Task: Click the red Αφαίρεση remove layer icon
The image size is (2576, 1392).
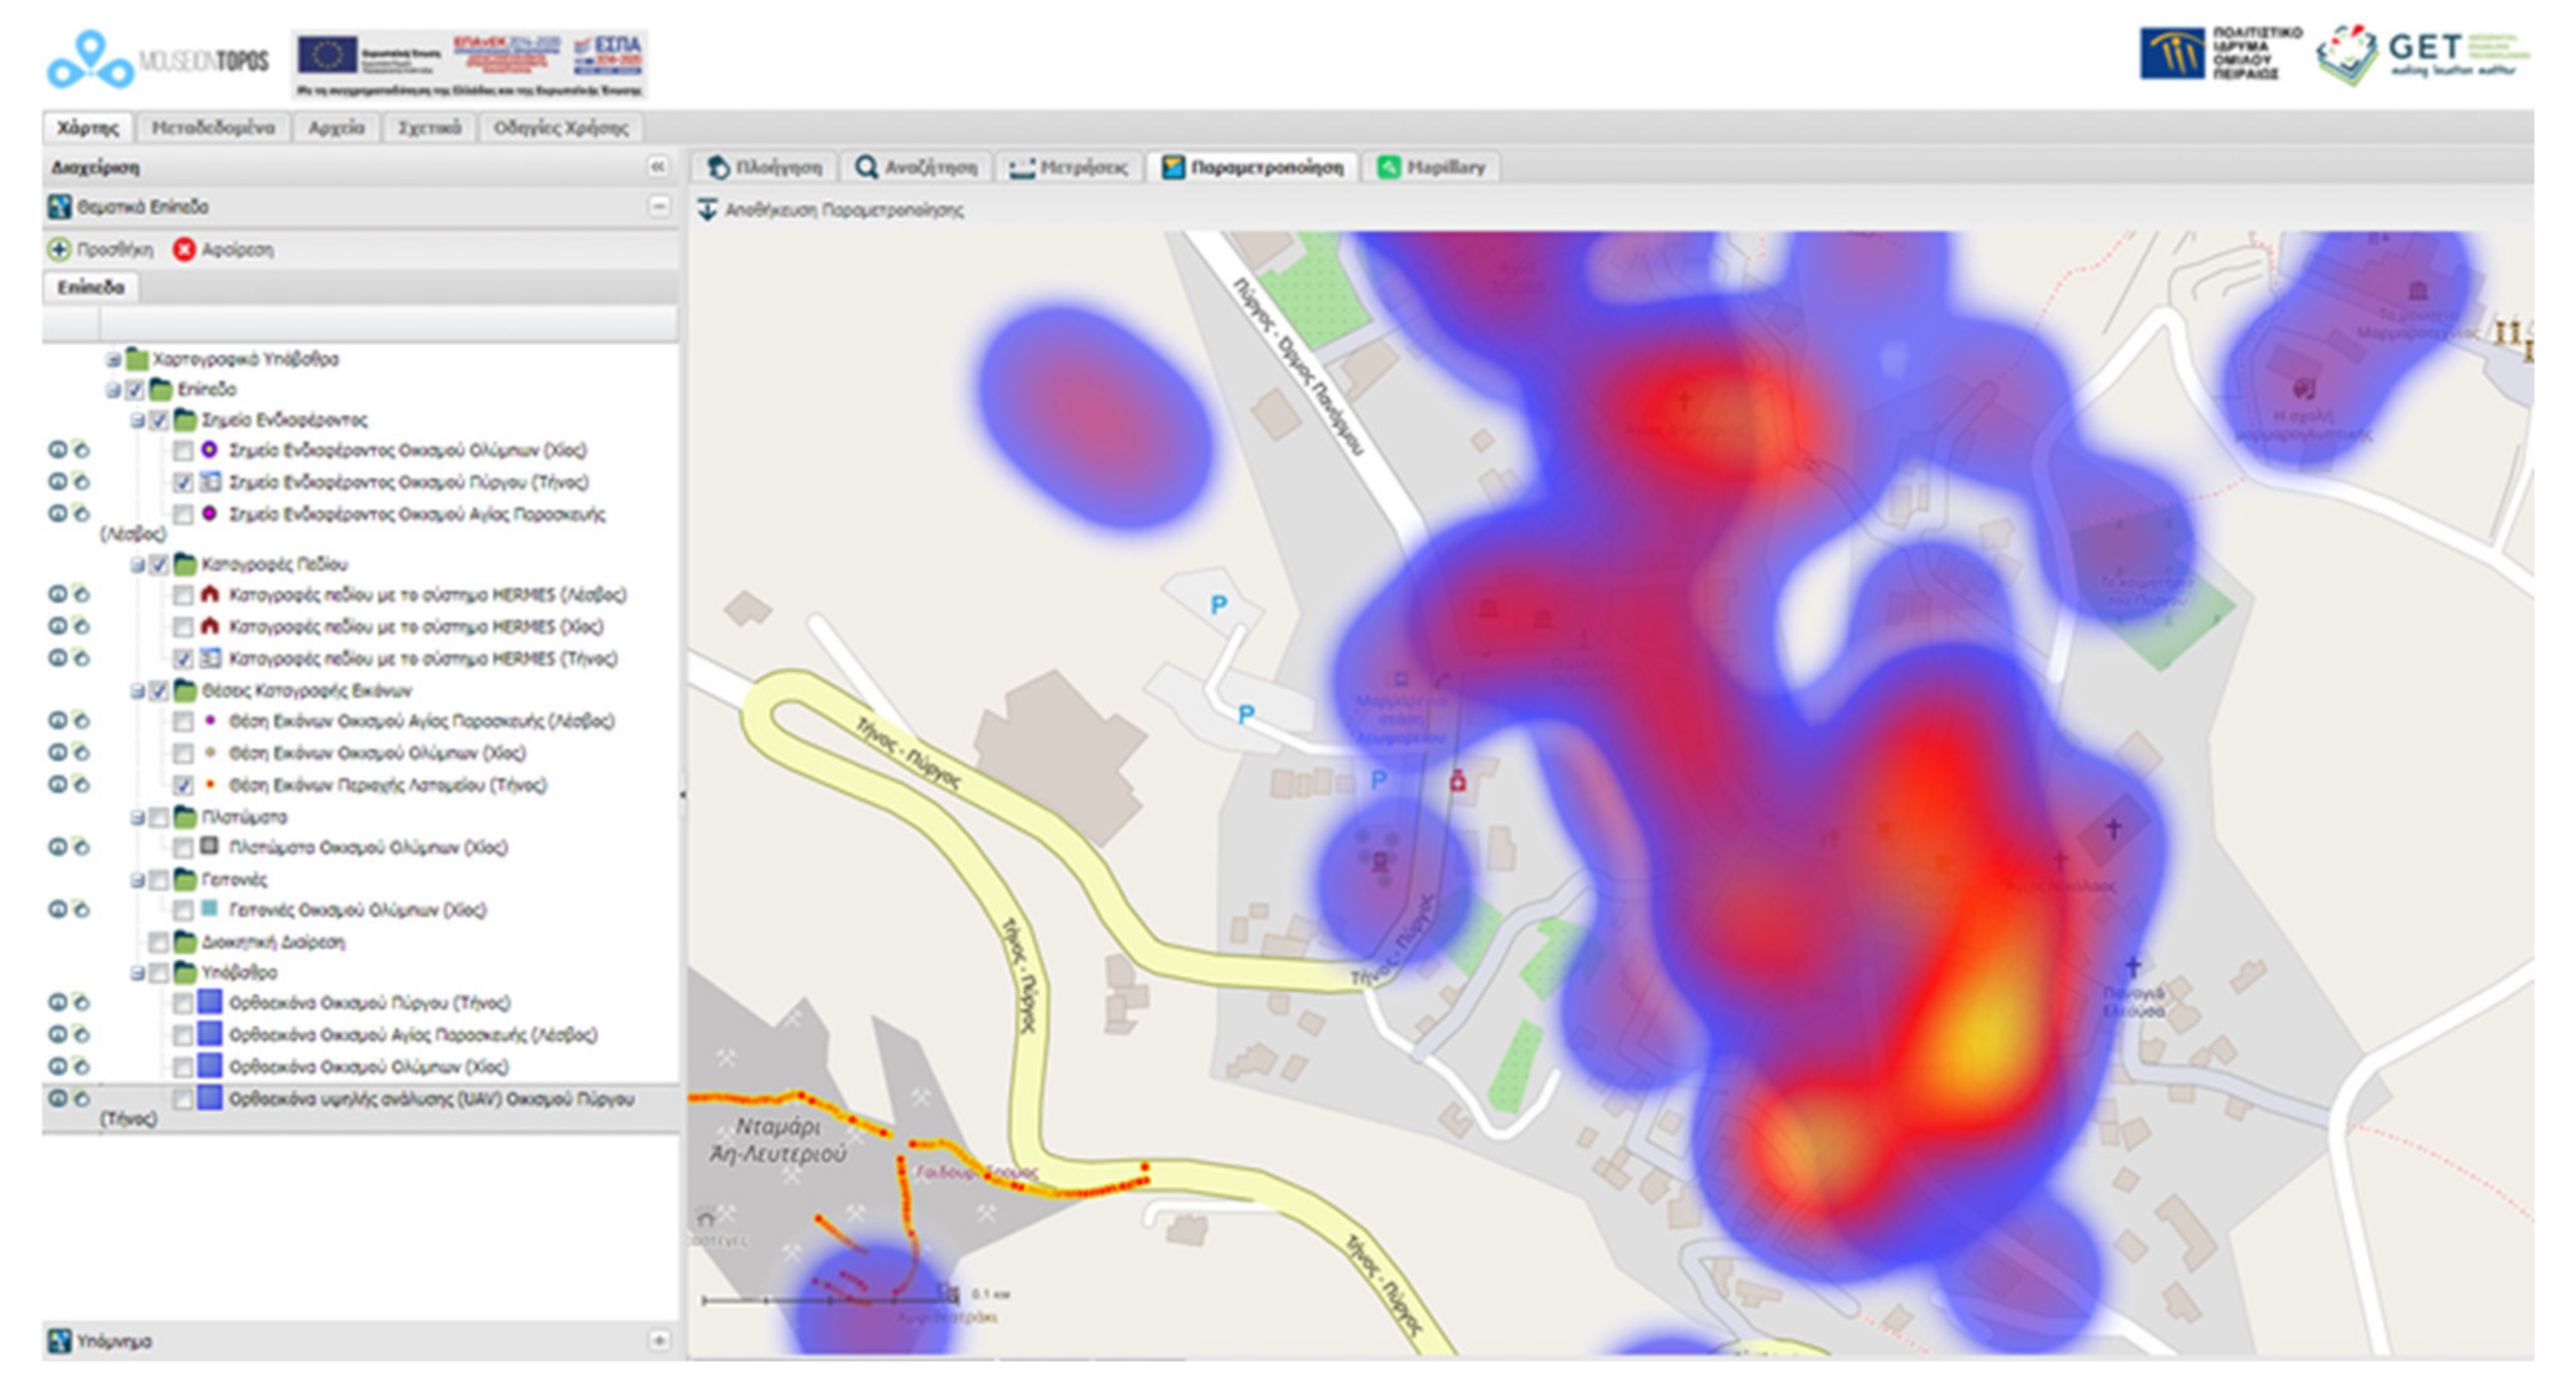Action: click(x=184, y=250)
